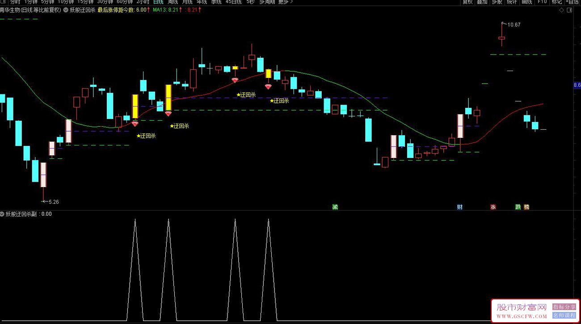Click the +自选 add to watchlist button

click(573, 2)
